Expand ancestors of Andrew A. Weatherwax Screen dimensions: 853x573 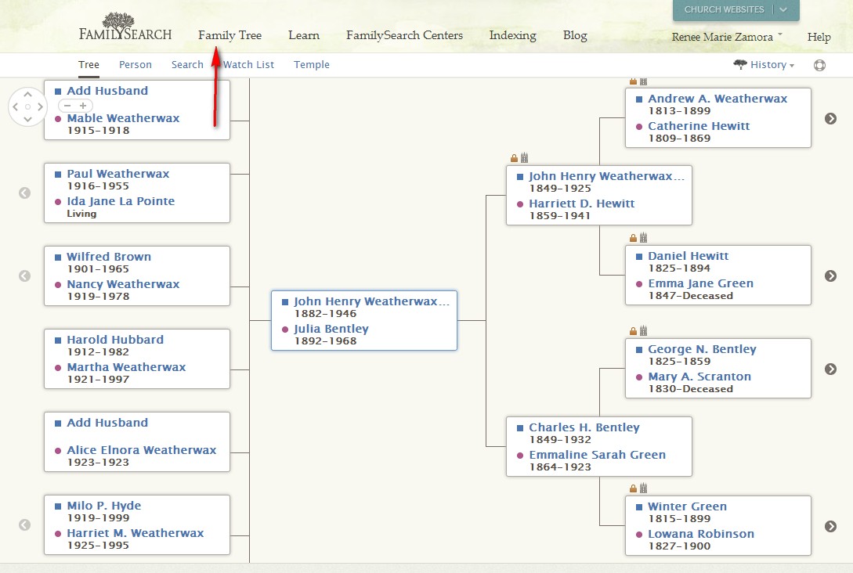tap(830, 118)
